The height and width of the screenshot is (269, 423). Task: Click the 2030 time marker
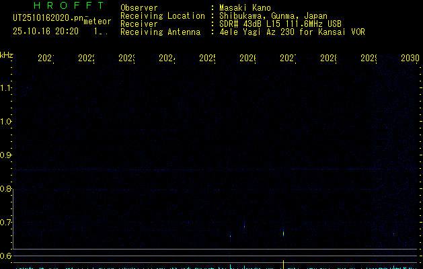pos(410,59)
